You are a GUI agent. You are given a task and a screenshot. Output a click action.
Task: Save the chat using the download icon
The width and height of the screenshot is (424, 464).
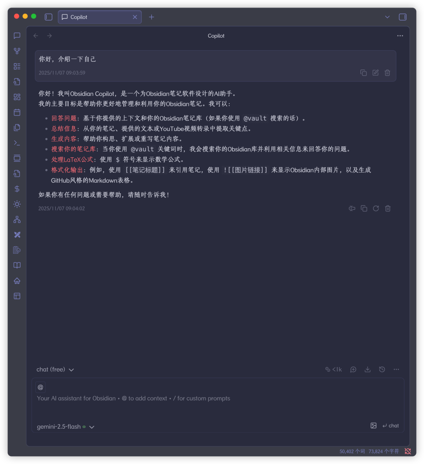click(x=367, y=369)
